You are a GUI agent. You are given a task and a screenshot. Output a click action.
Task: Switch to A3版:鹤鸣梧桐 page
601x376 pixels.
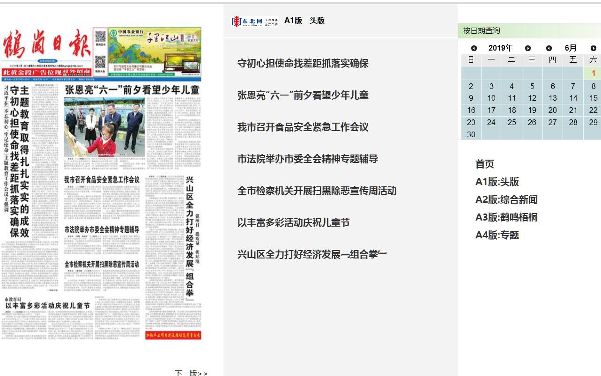[506, 217]
